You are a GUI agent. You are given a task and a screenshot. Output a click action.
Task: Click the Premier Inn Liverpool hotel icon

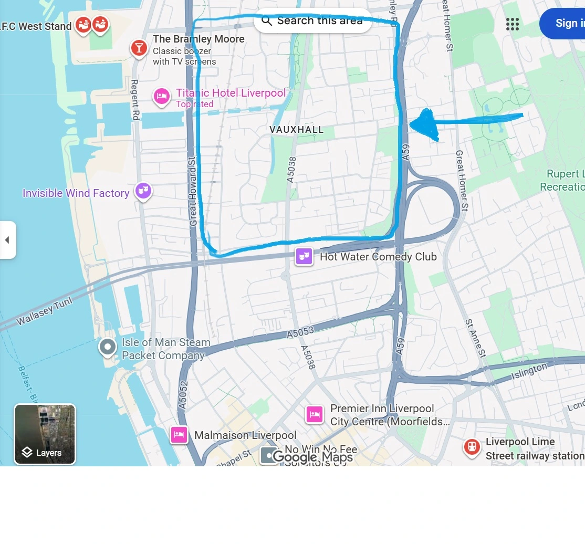(315, 414)
